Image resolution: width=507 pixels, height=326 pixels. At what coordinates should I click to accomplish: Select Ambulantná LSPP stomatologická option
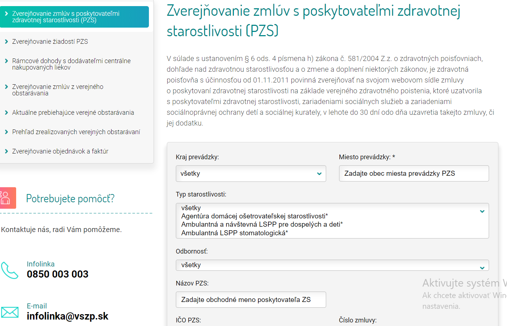[234, 233]
